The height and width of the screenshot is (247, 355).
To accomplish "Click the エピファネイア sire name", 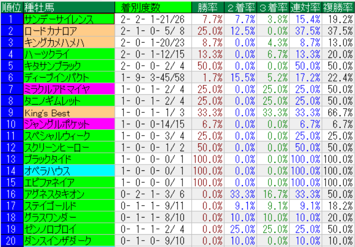I will click(69, 183).
